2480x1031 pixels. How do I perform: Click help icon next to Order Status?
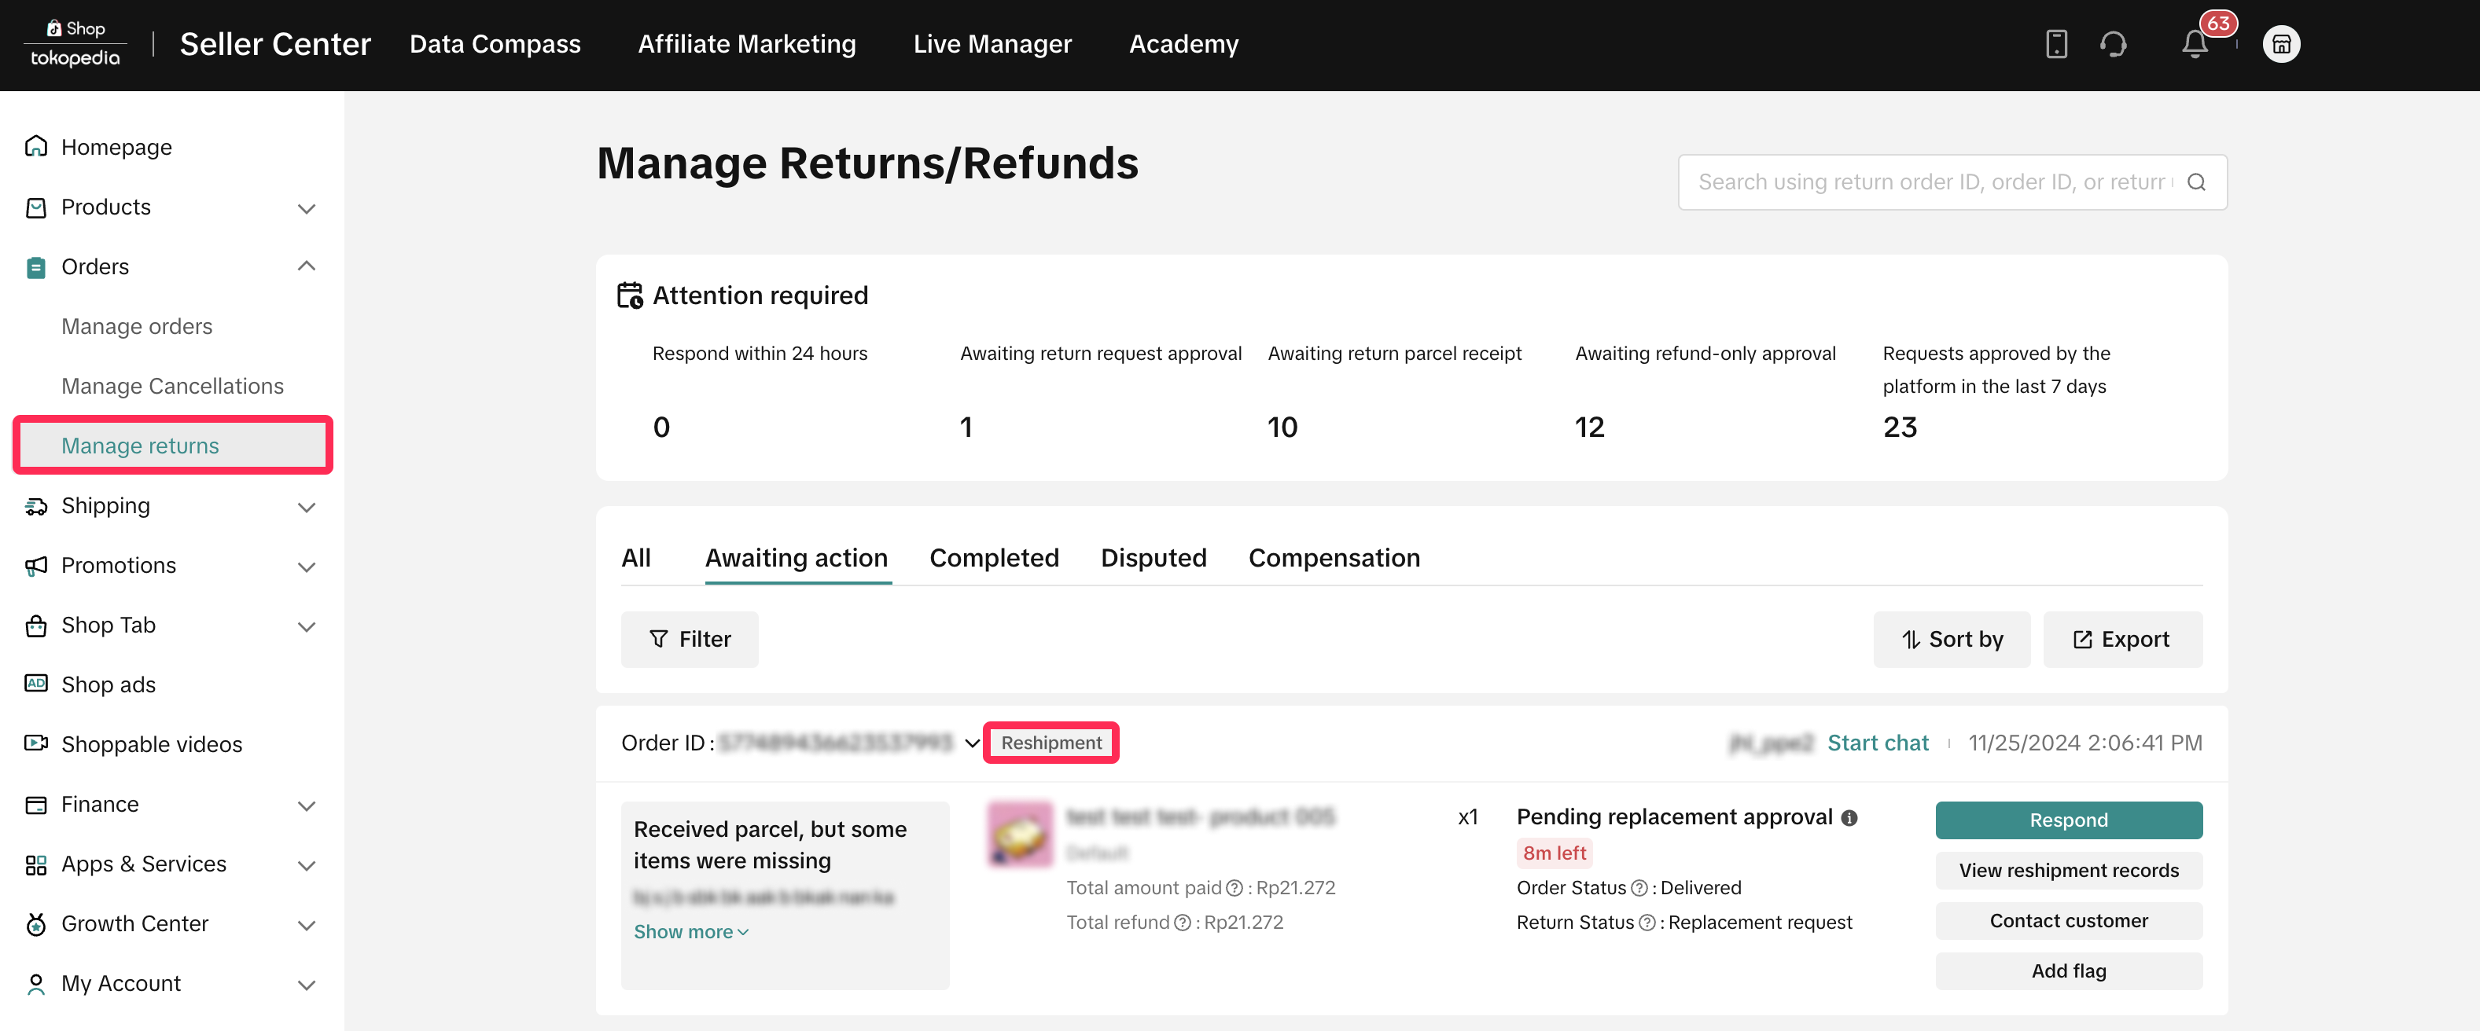pos(1639,888)
